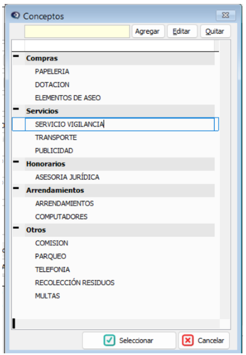The width and height of the screenshot is (246, 355).
Task: Pick the COMPUTADORES entry
Action: point(61,216)
